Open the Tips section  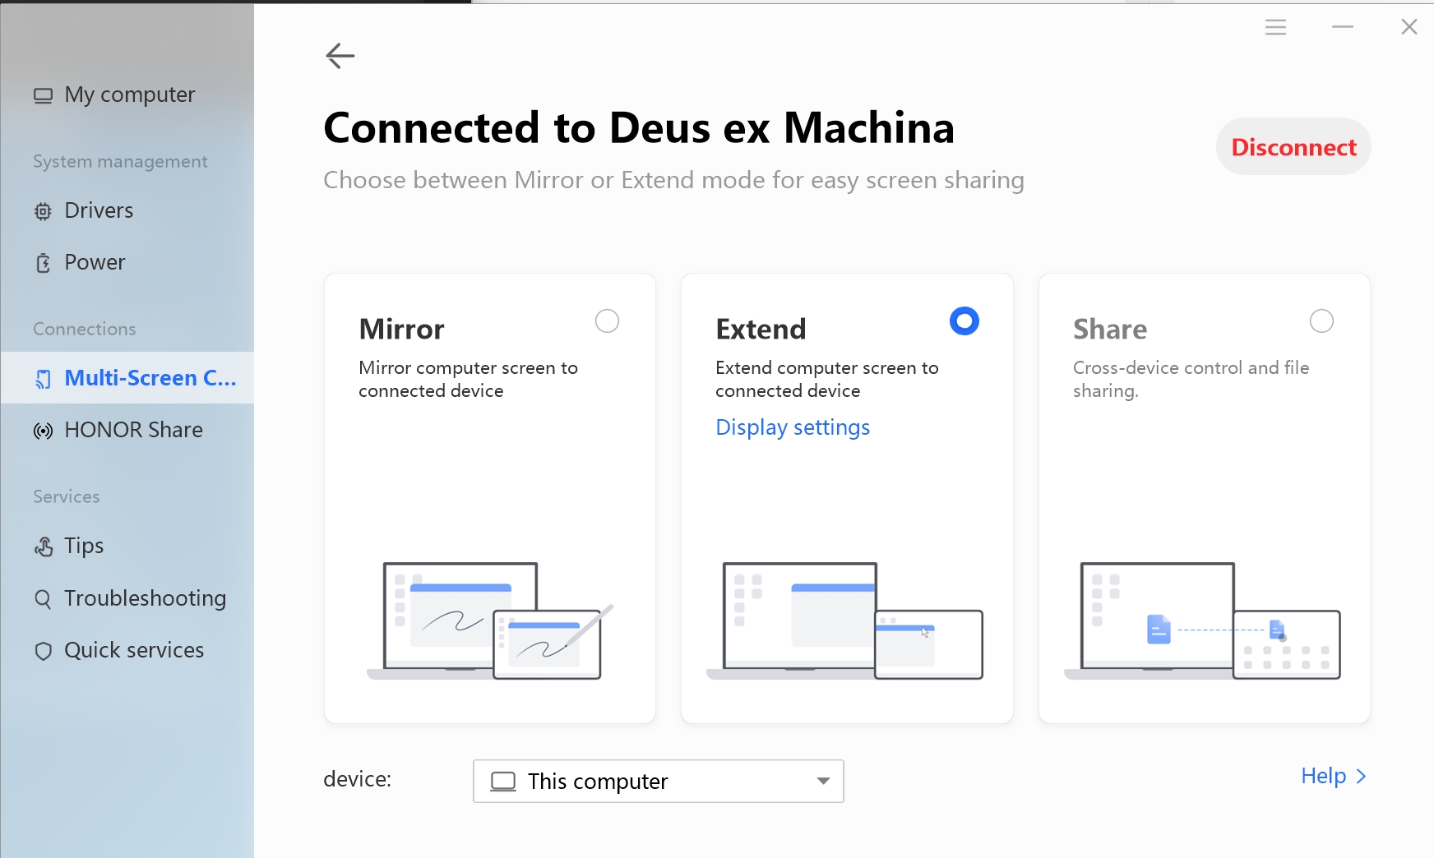coord(127,547)
